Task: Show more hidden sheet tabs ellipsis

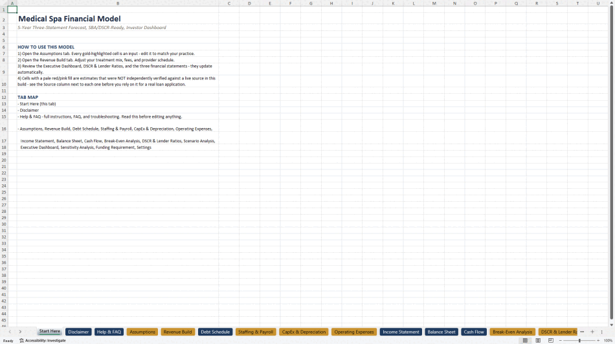Action: pyautogui.click(x=582, y=332)
